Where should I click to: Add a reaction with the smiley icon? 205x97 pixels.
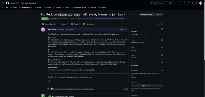tap(50, 81)
